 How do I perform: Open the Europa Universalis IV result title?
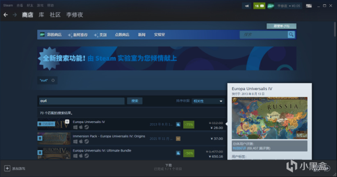click(x=89, y=122)
